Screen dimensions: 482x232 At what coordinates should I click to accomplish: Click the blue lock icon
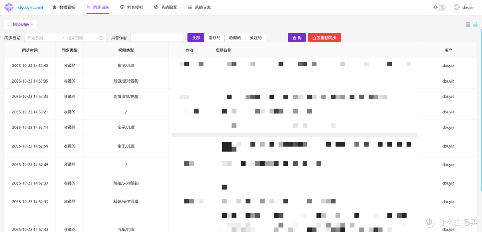(x=475, y=25)
